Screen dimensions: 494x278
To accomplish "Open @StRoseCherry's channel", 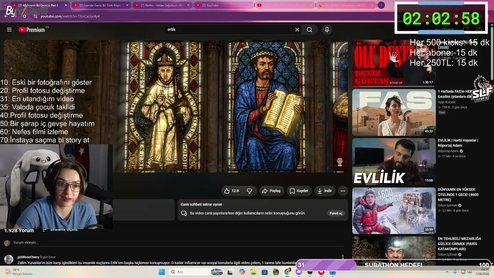I will click(x=28, y=257).
